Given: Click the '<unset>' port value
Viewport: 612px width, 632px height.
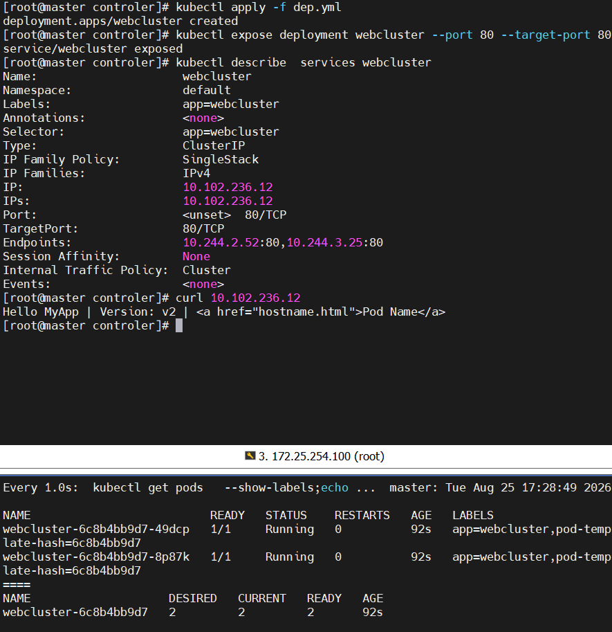Looking at the screenshot, I should (x=207, y=215).
